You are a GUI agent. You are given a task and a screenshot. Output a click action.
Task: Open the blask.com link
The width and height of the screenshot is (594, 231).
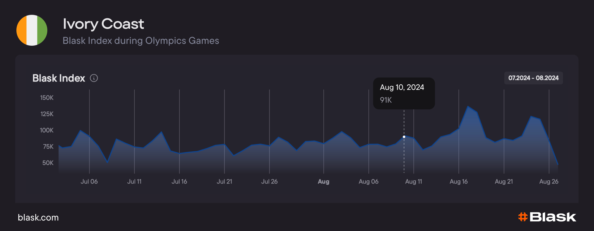point(38,217)
